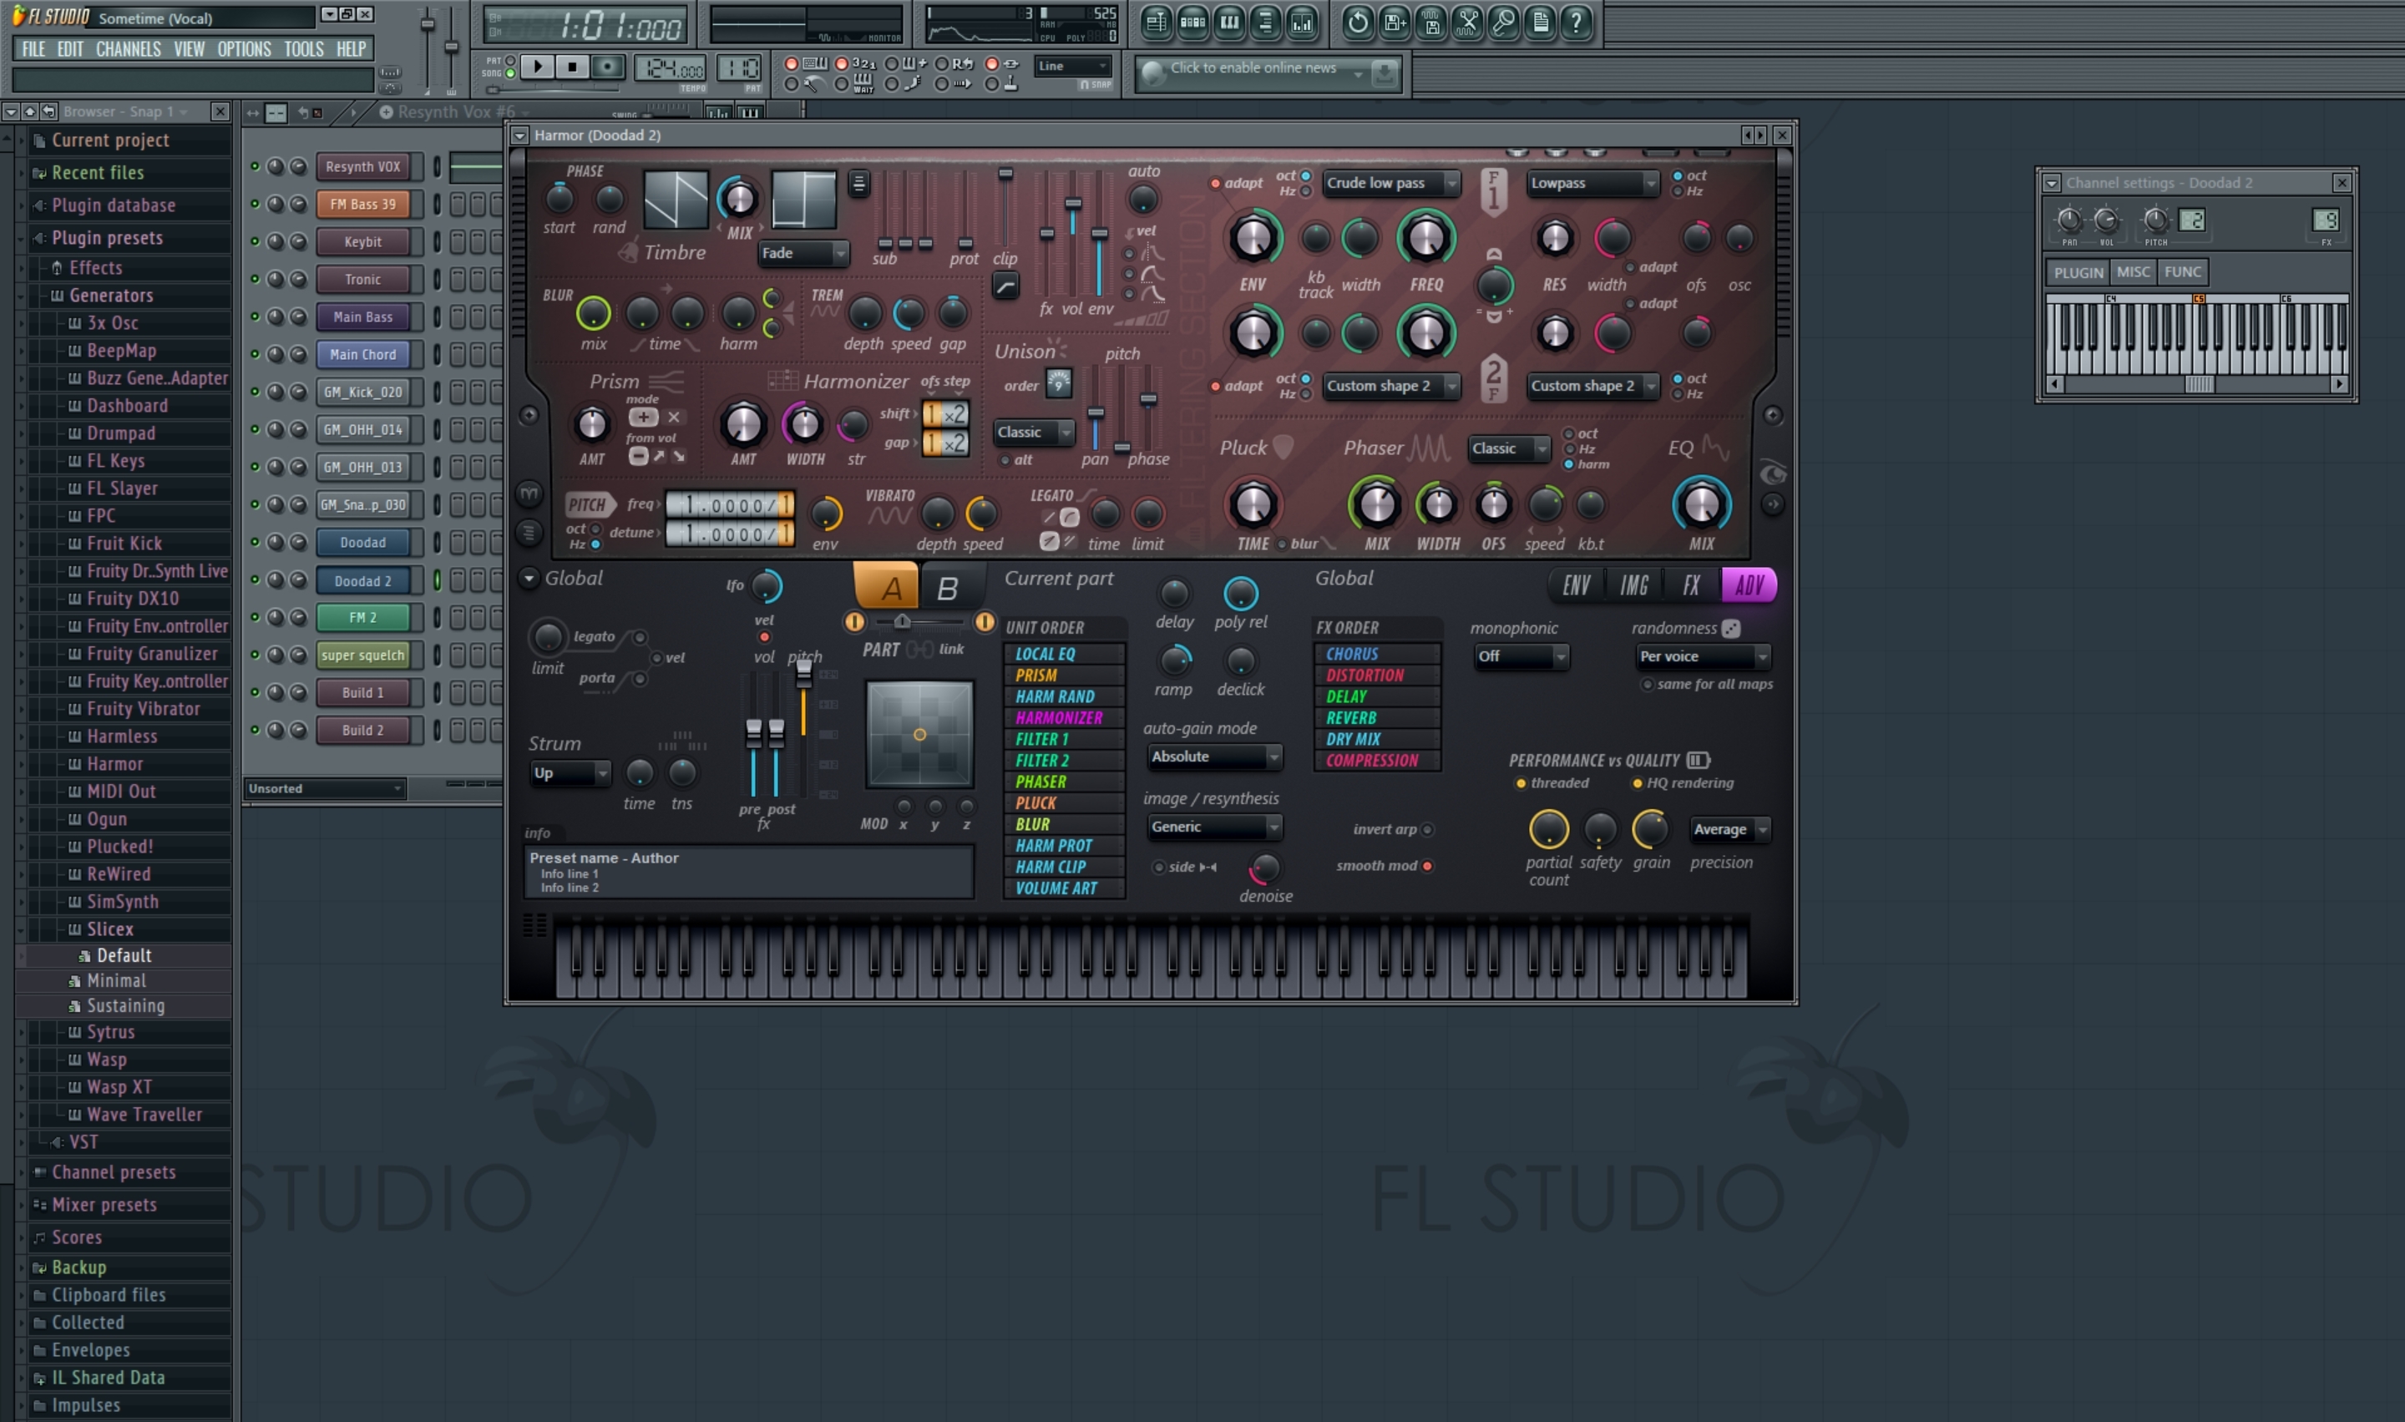Open the auto-gain mode Absolute dropdown
The height and width of the screenshot is (1422, 2405).
click(x=1213, y=757)
